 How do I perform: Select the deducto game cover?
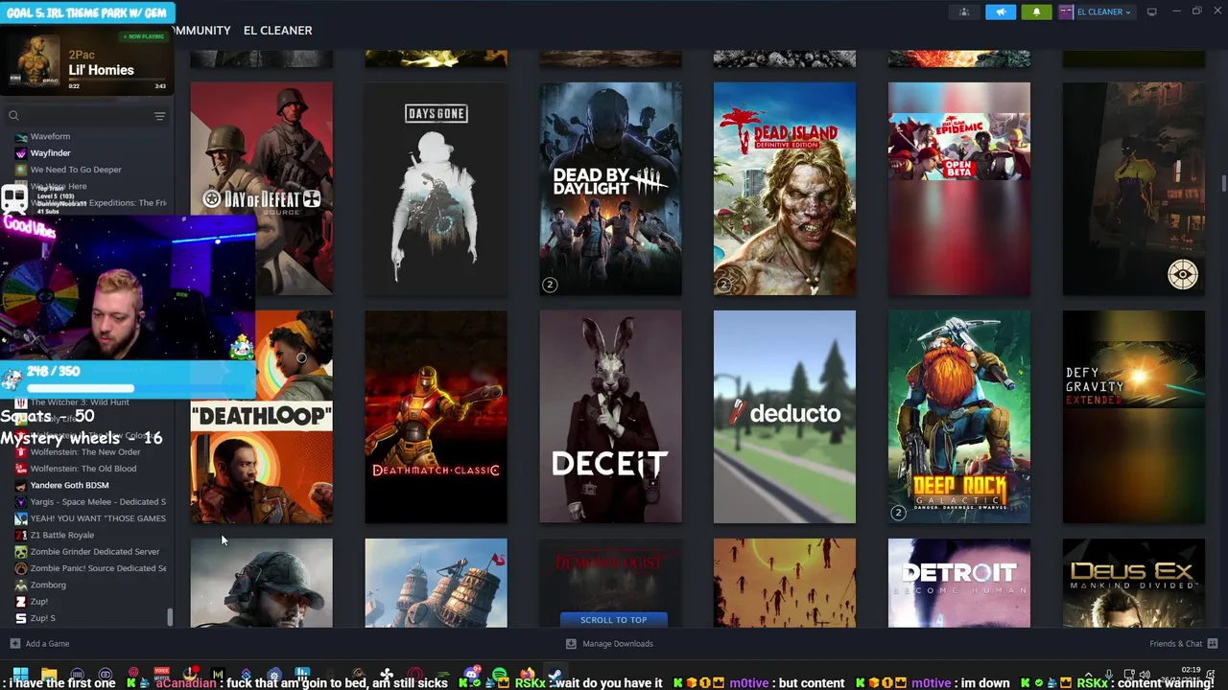coord(785,417)
